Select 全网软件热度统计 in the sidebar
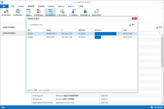The width and height of the screenshot is (164, 109). [9, 33]
